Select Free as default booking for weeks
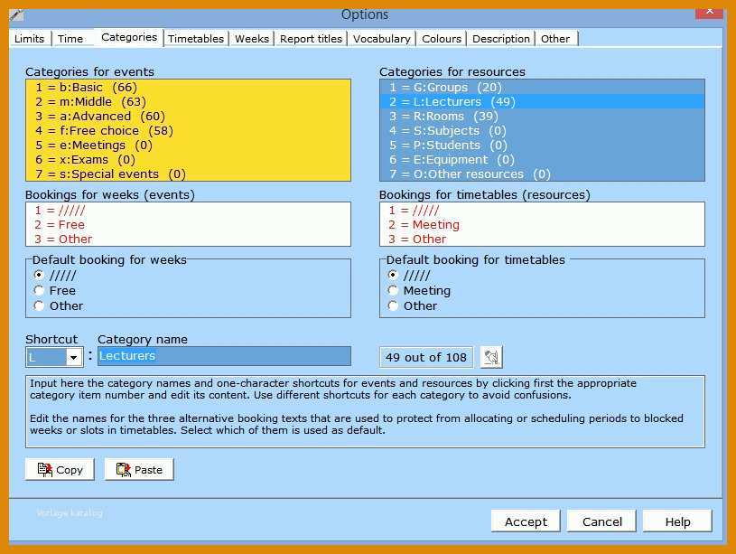 [x=39, y=291]
